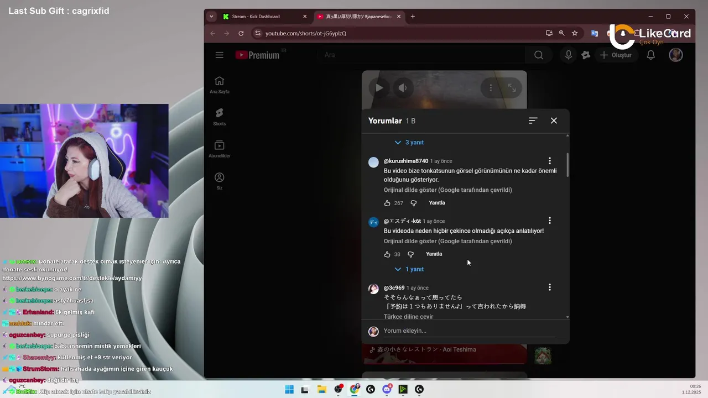Open the Siz section in the sidebar
708x398 pixels.
(x=220, y=181)
